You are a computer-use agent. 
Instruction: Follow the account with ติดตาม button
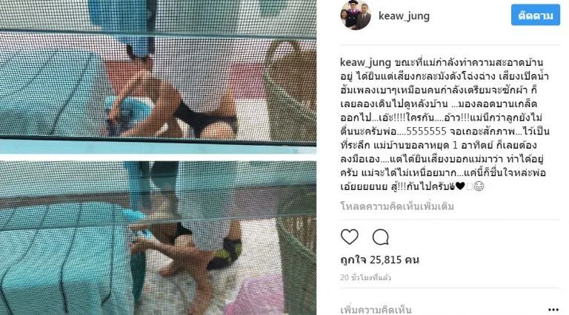[x=535, y=16]
